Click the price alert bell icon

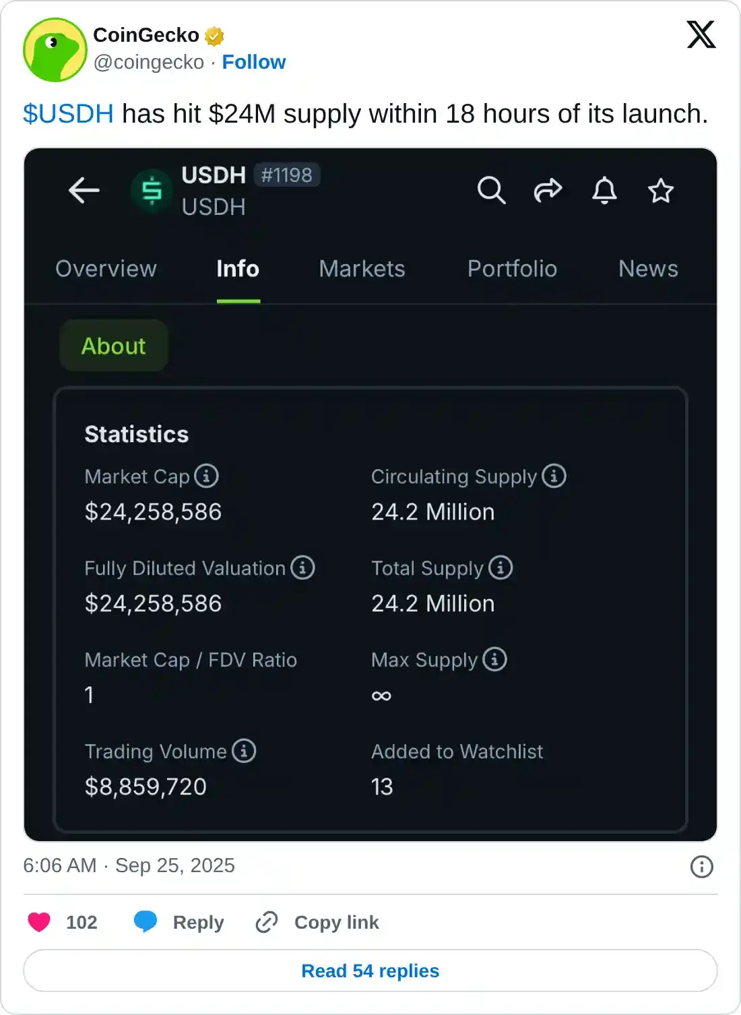[604, 191]
